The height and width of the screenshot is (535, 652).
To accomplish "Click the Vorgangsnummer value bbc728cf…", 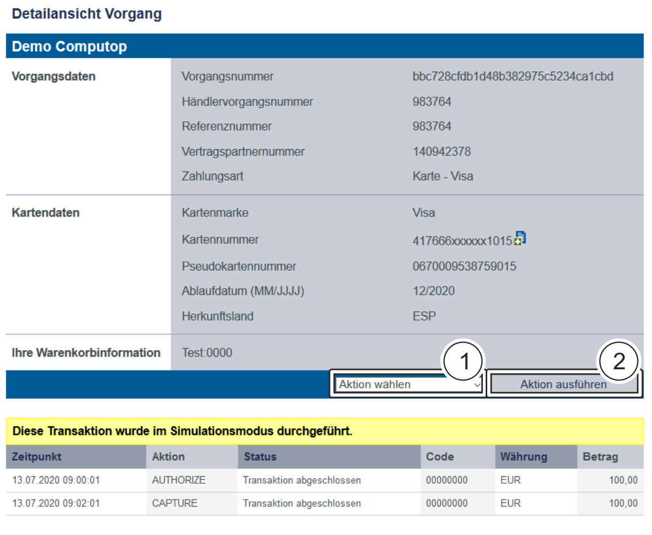I will tap(512, 76).
